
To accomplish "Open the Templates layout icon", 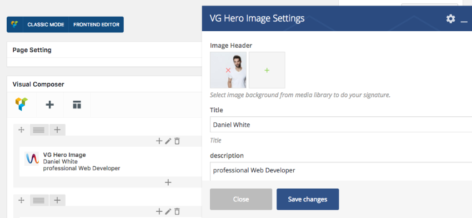I will 77,105.
